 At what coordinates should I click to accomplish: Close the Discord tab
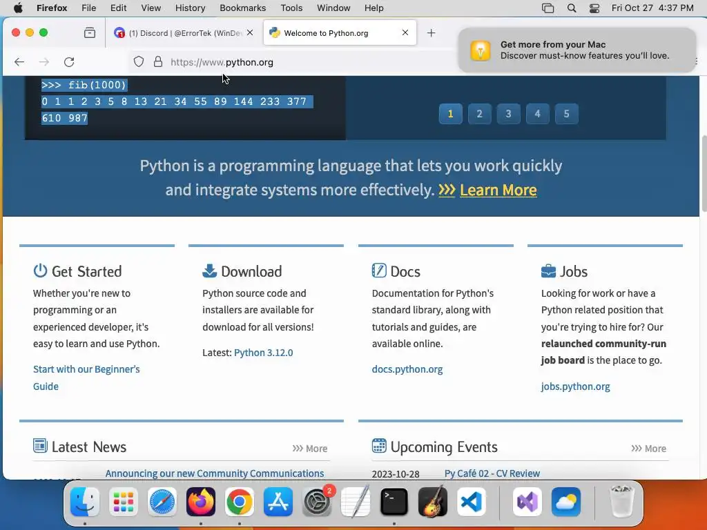[x=250, y=32]
